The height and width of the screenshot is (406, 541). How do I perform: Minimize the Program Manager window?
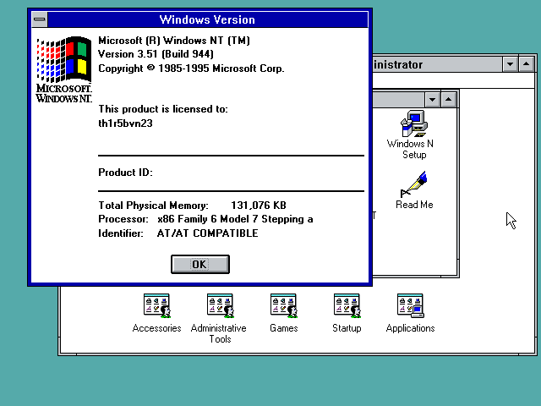(510, 64)
